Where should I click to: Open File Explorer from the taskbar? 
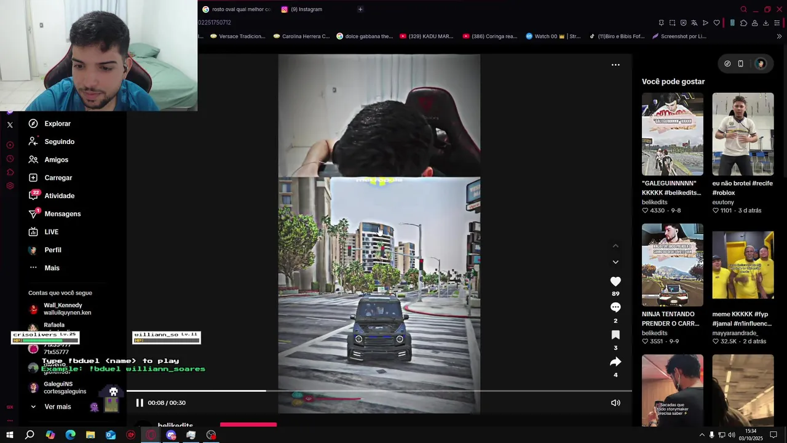coord(90,435)
